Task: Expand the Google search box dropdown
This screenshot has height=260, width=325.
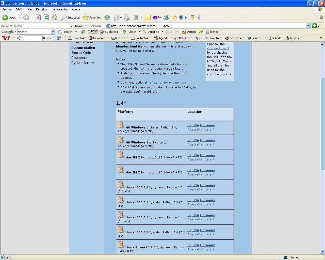Action: pyautogui.click(x=53, y=32)
